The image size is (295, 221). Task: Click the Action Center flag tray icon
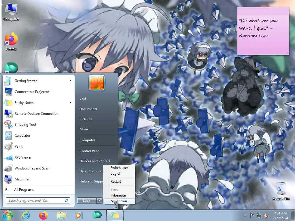252,215
